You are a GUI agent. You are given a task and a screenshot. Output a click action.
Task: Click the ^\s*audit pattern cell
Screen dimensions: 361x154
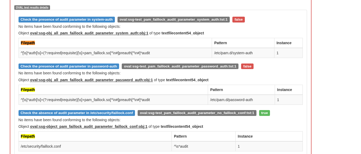pyautogui.click(x=181, y=146)
